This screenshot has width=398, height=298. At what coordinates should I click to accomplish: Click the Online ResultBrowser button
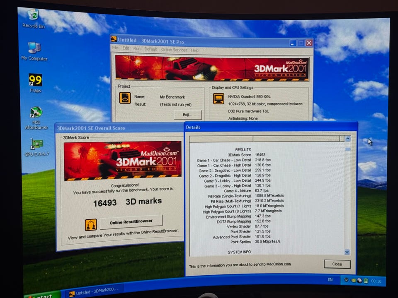click(131, 222)
